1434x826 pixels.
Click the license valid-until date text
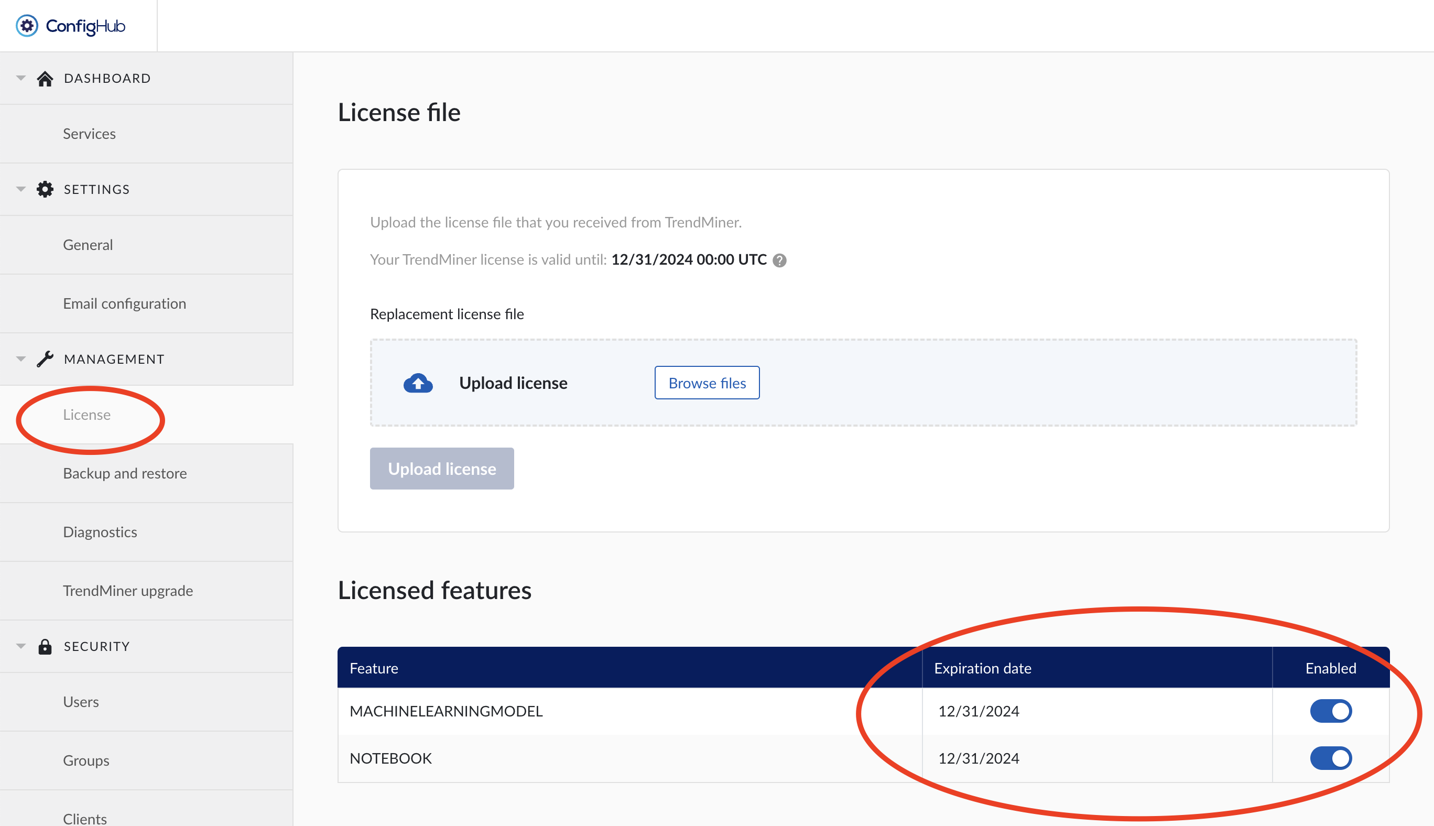(x=689, y=259)
